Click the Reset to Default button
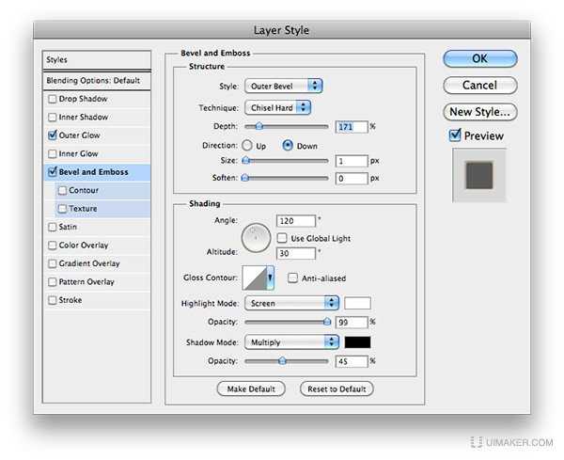Viewport: 564px width, 460px height. click(337, 389)
